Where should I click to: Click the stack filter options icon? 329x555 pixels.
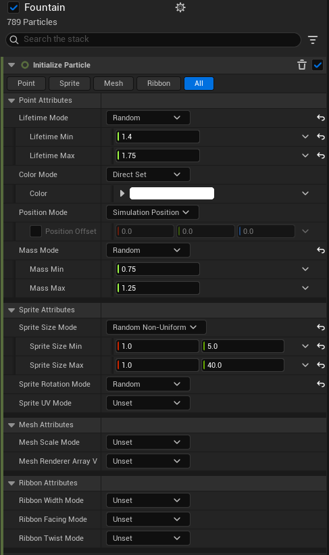(x=313, y=40)
